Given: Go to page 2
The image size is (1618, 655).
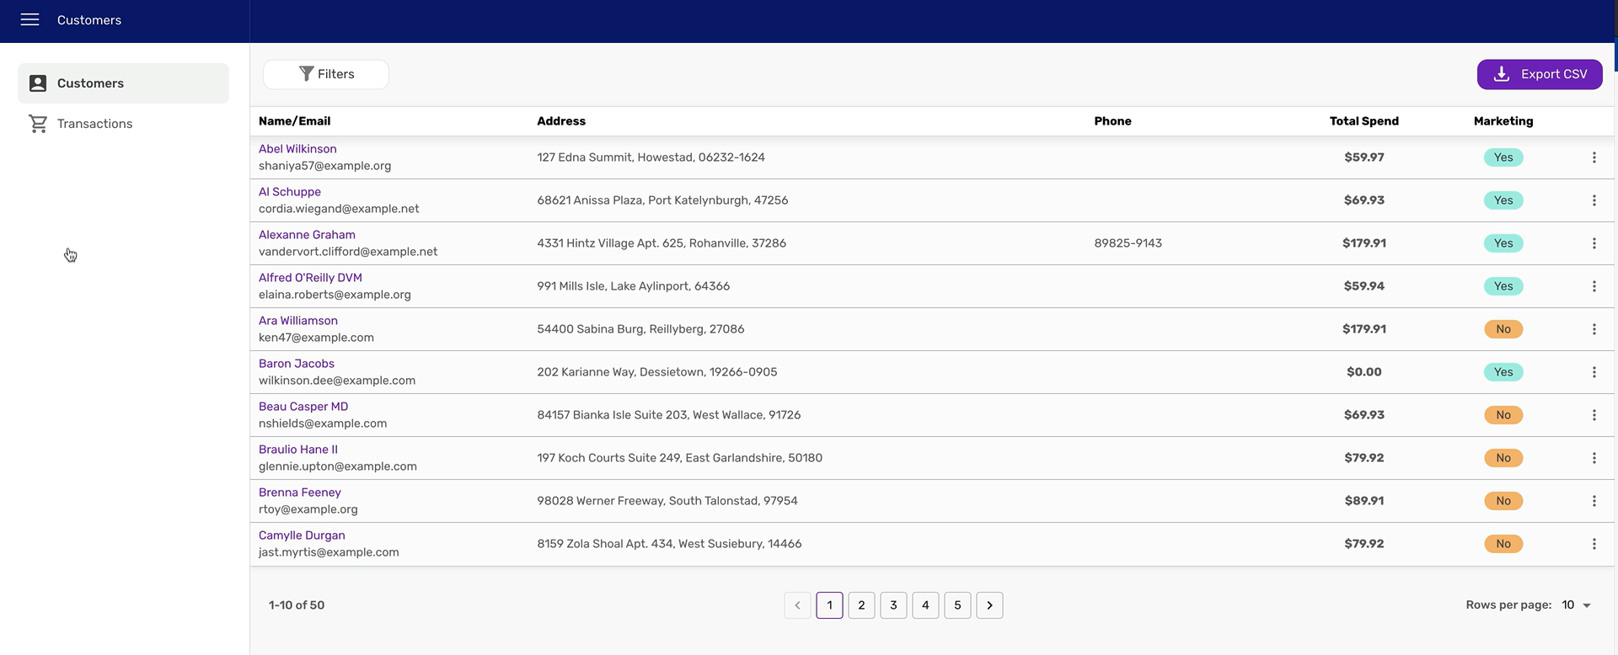Looking at the screenshot, I should [861, 605].
